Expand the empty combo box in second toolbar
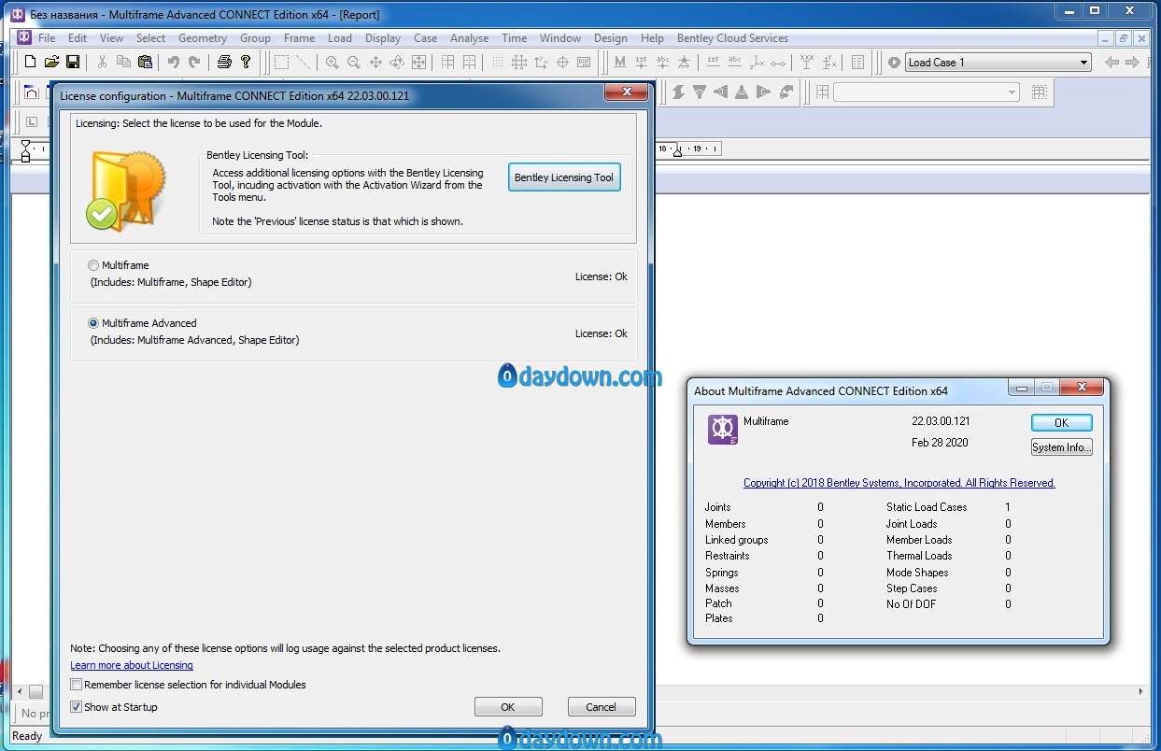The height and width of the screenshot is (751, 1161). pos(1012,92)
